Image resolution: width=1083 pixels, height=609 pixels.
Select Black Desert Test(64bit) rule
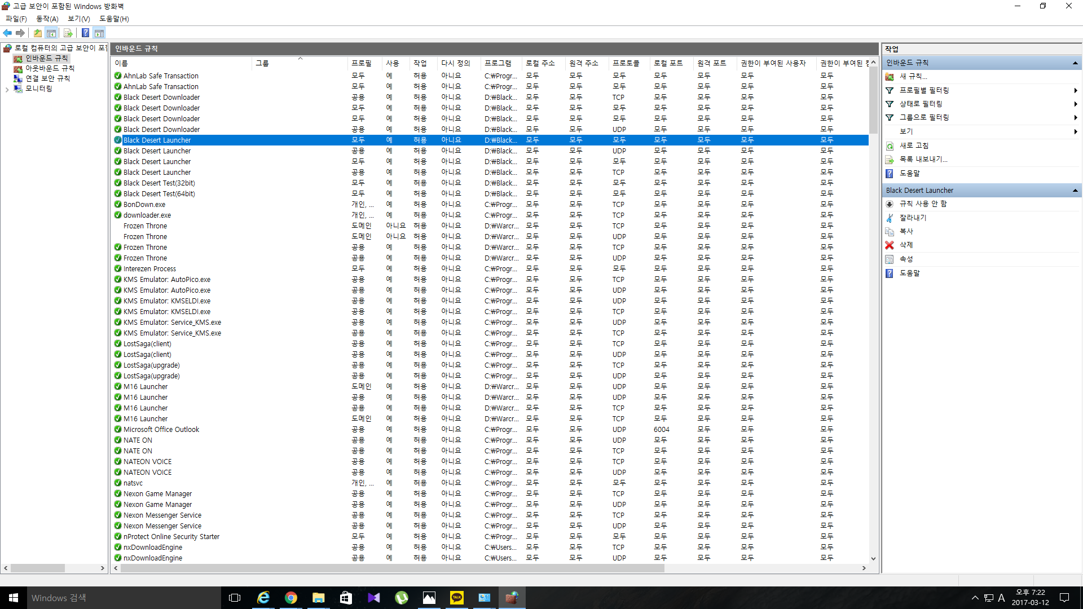coord(490,194)
